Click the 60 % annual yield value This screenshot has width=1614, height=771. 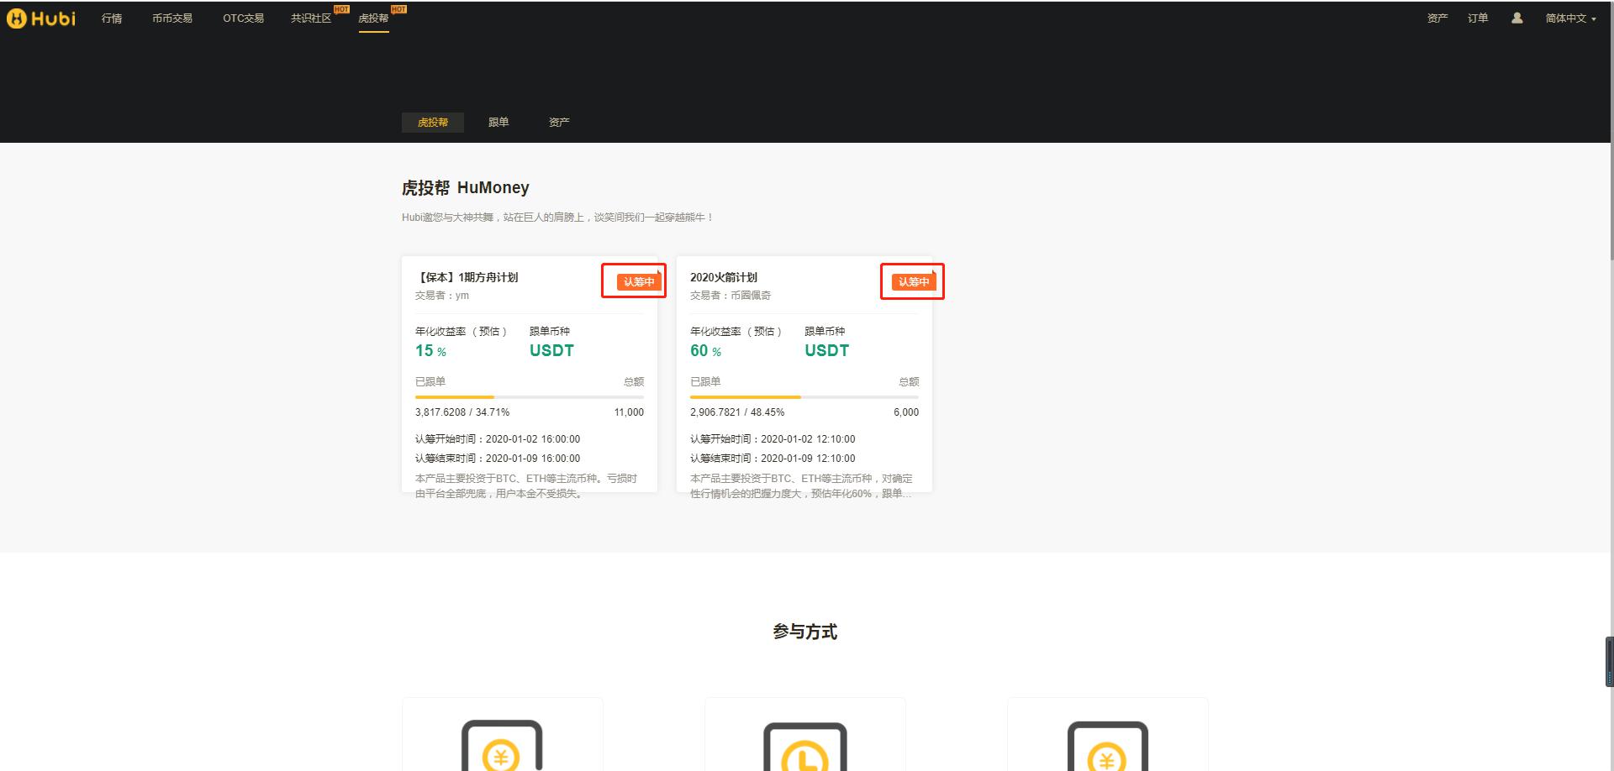(x=706, y=351)
